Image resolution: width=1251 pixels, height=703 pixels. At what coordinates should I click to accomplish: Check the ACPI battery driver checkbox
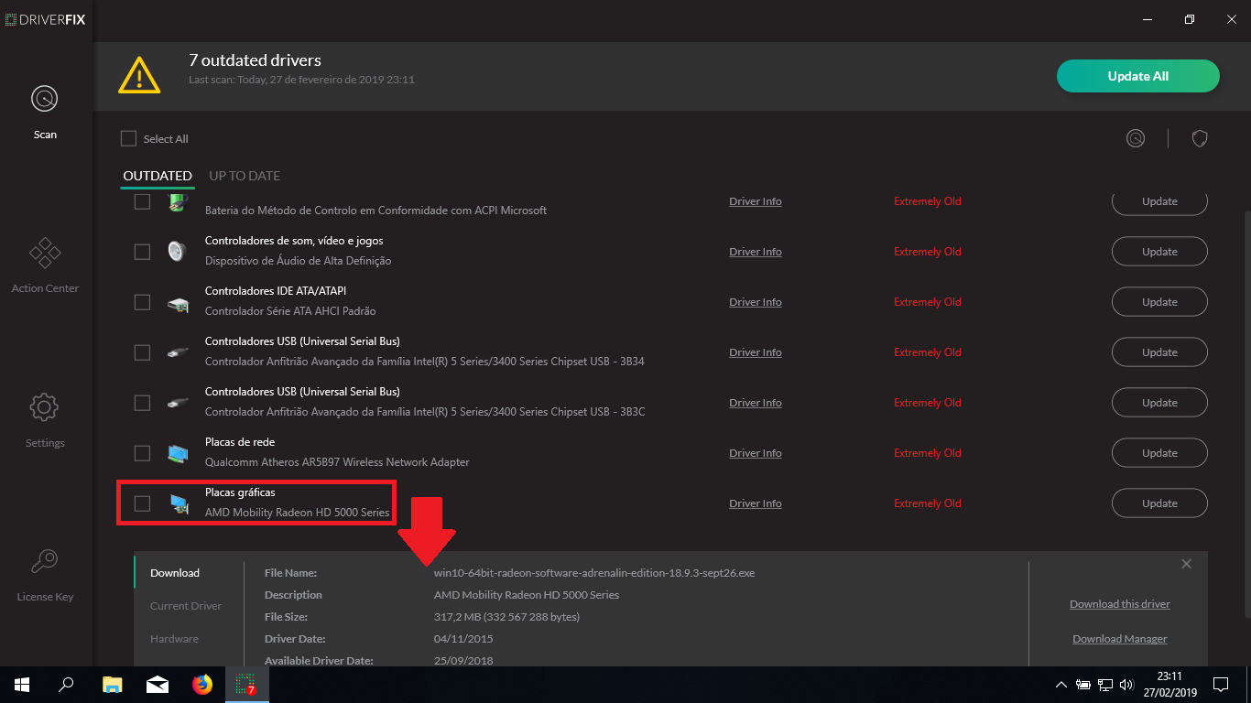click(142, 201)
